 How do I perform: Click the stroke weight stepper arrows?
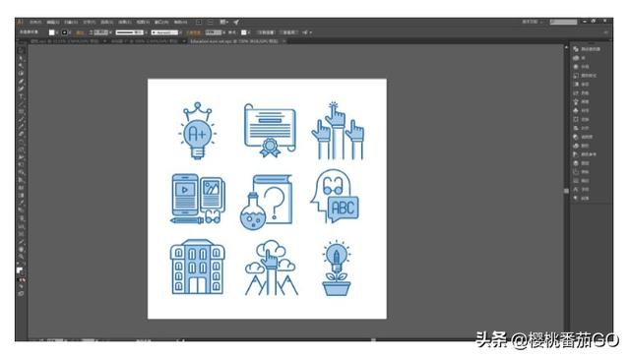[x=91, y=32]
